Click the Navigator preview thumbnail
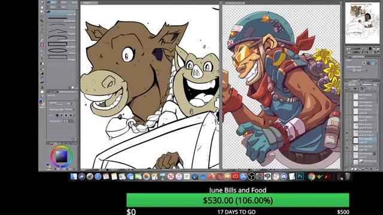 click(x=362, y=23)
